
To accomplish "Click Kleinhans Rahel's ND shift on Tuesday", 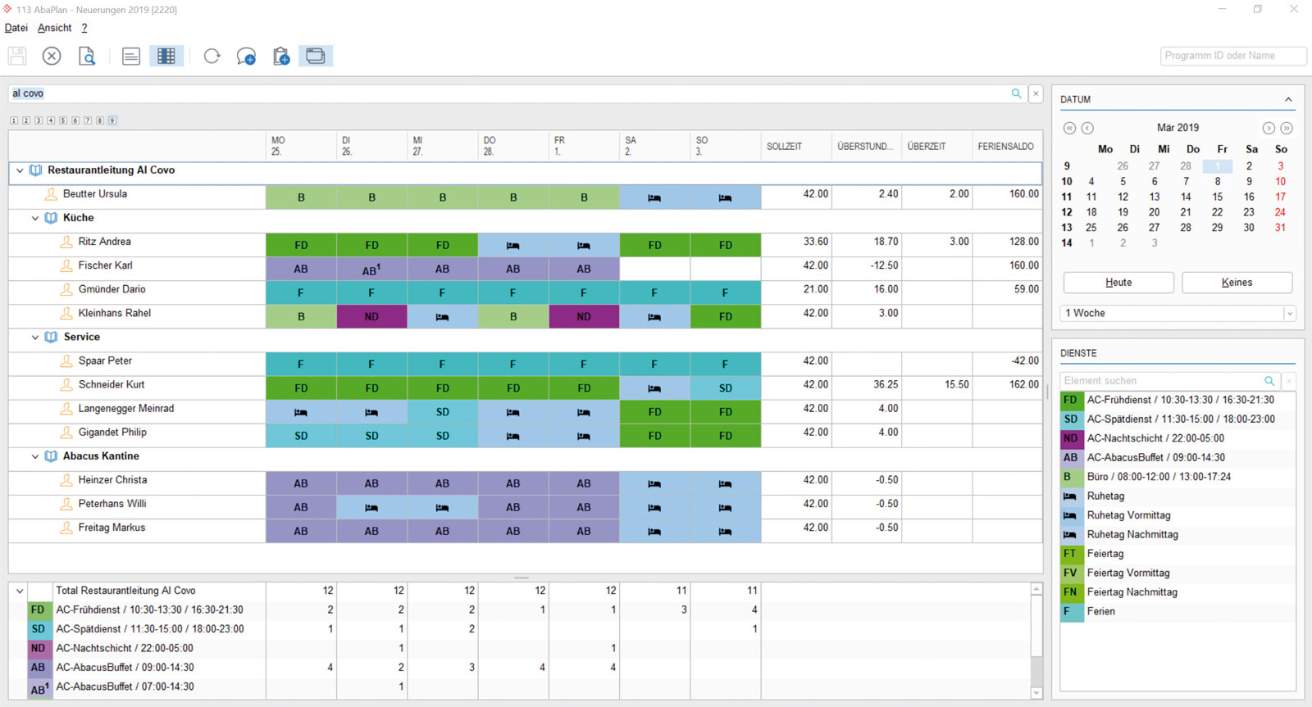I will (371, 316).
